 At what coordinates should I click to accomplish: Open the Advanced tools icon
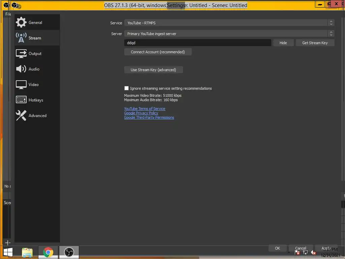pos(21,115)
